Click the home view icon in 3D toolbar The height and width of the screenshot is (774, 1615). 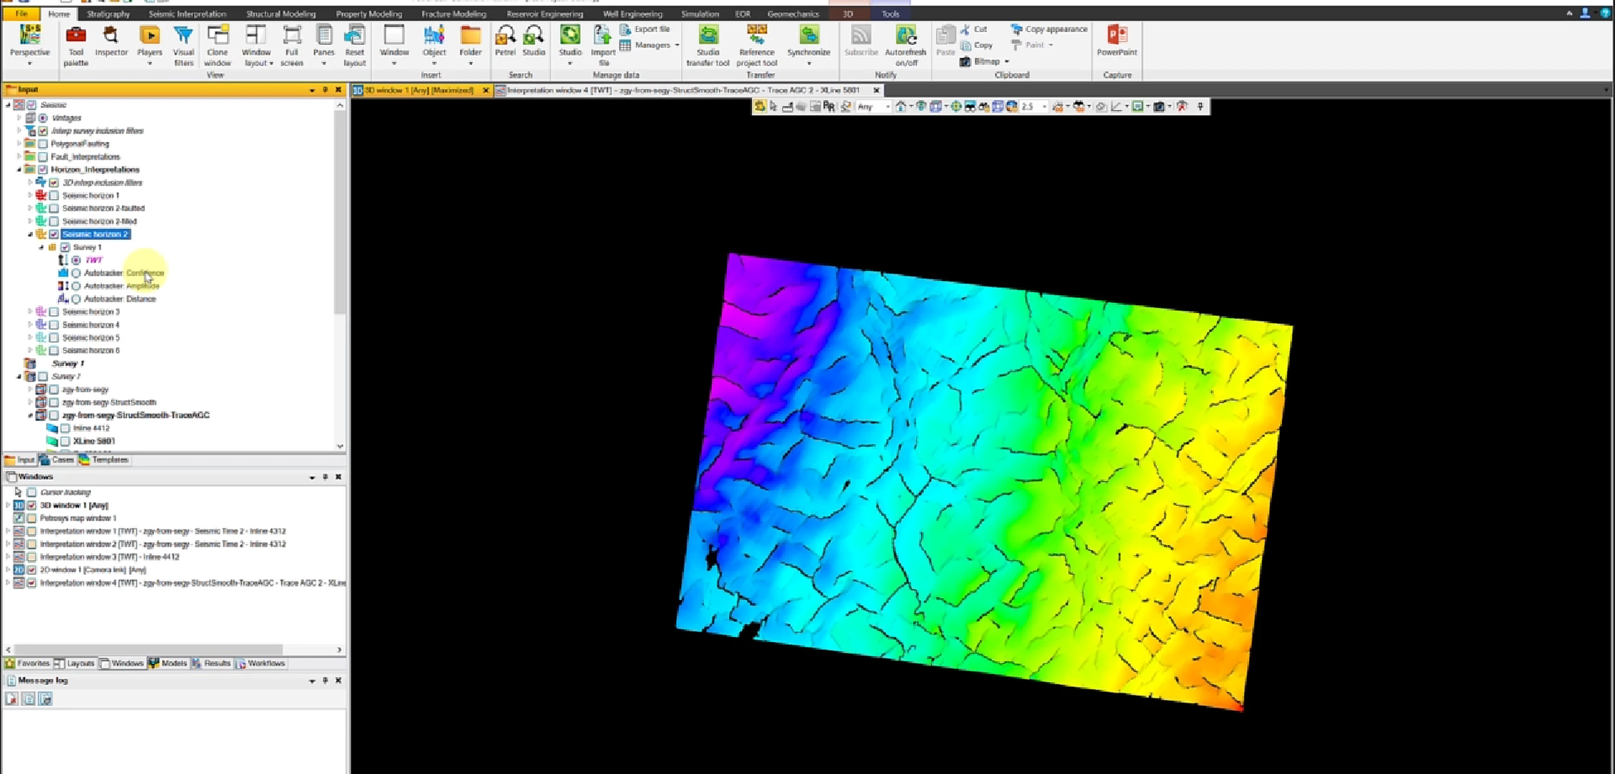(900, 107)
